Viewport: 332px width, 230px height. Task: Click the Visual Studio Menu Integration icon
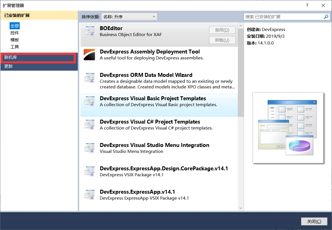89,148
